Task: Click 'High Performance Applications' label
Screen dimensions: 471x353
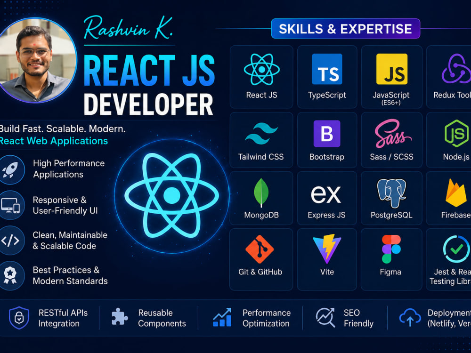Action: (x=69, y=168)
